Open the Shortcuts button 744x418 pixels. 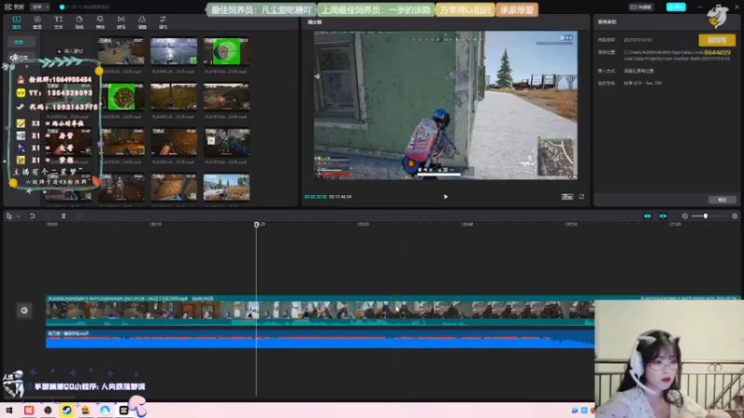point(641,7)
